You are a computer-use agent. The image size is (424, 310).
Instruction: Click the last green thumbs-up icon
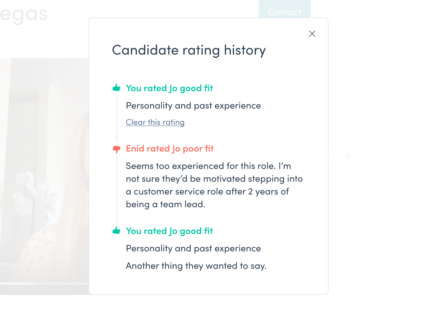116,230
